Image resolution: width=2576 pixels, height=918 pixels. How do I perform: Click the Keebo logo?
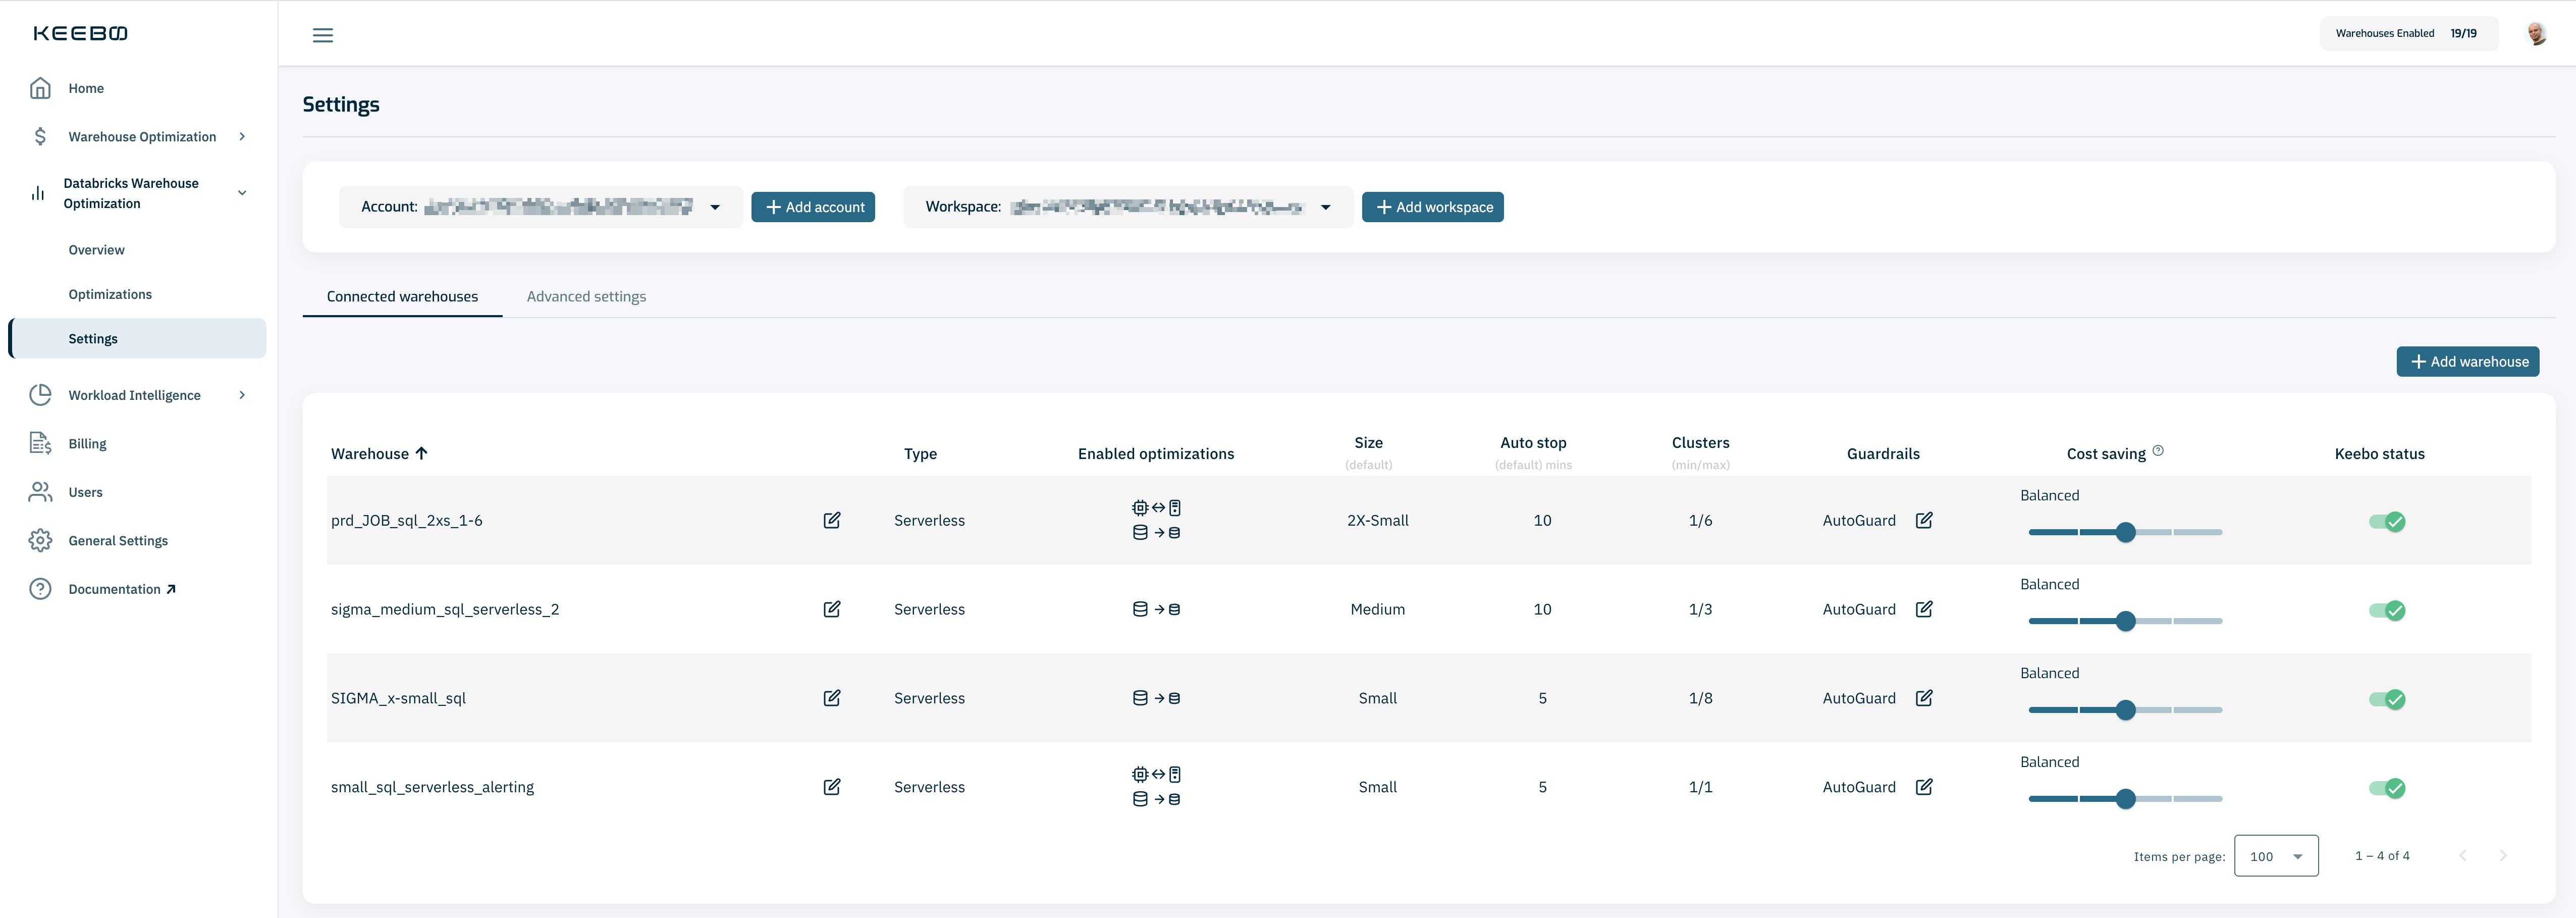coord(80,33)
